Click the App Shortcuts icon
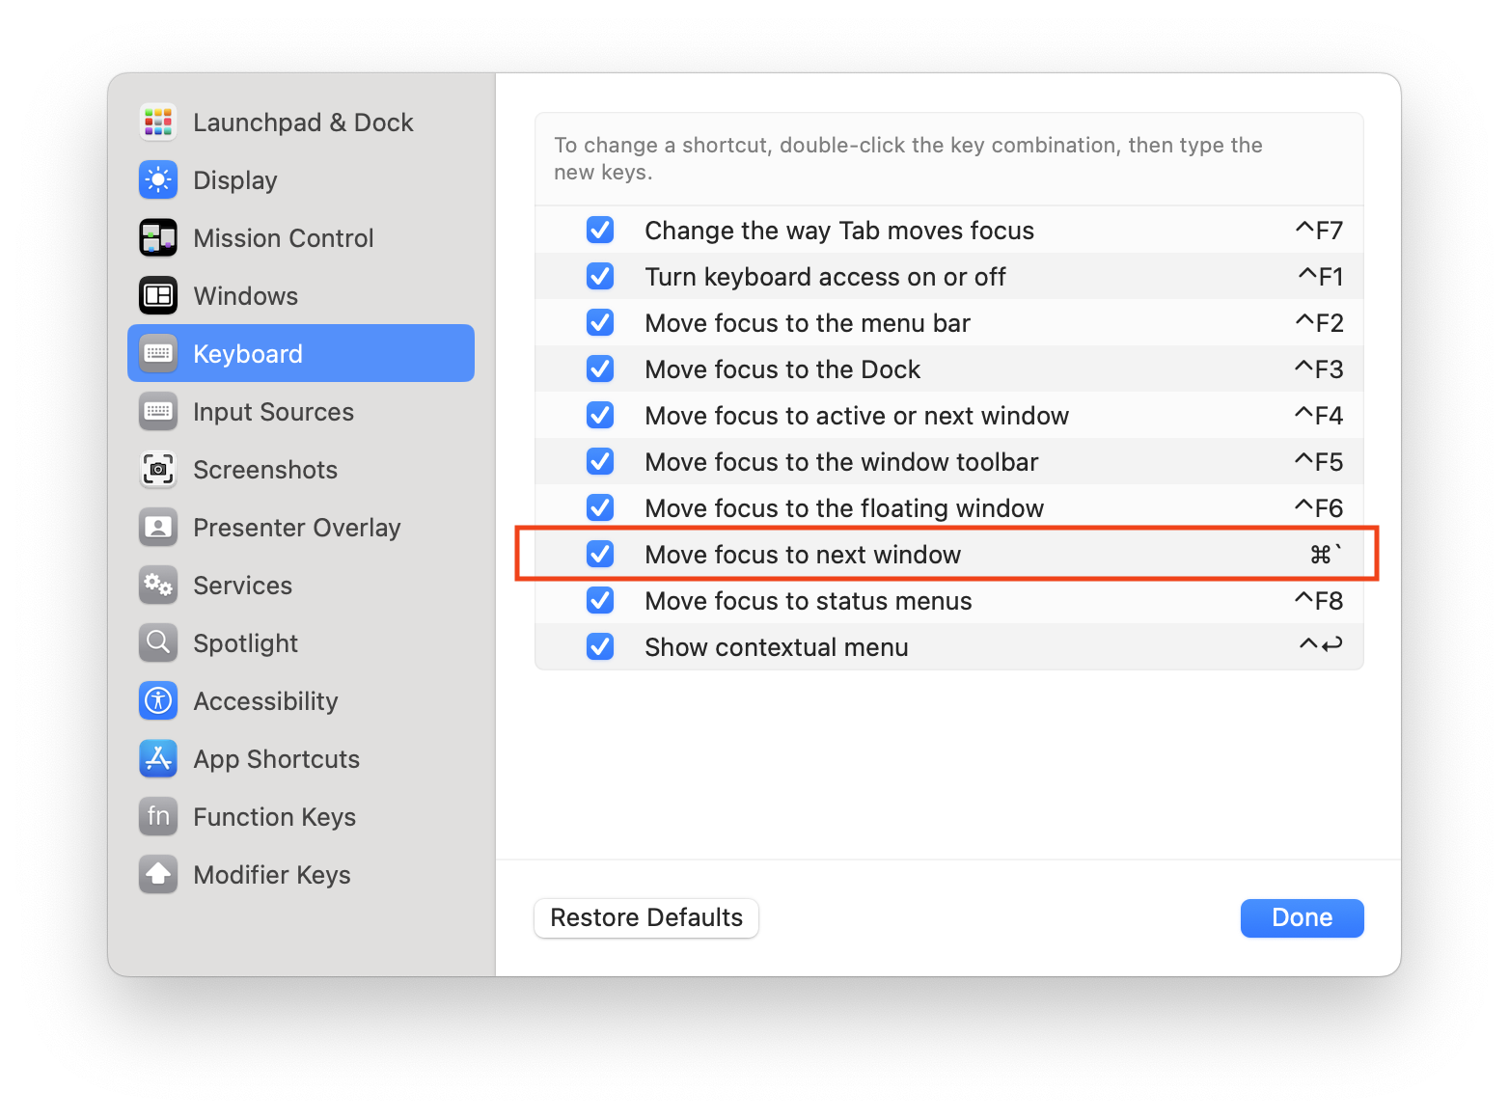Viewport: 1509px width, 1119px height. (x=158, y=759)
